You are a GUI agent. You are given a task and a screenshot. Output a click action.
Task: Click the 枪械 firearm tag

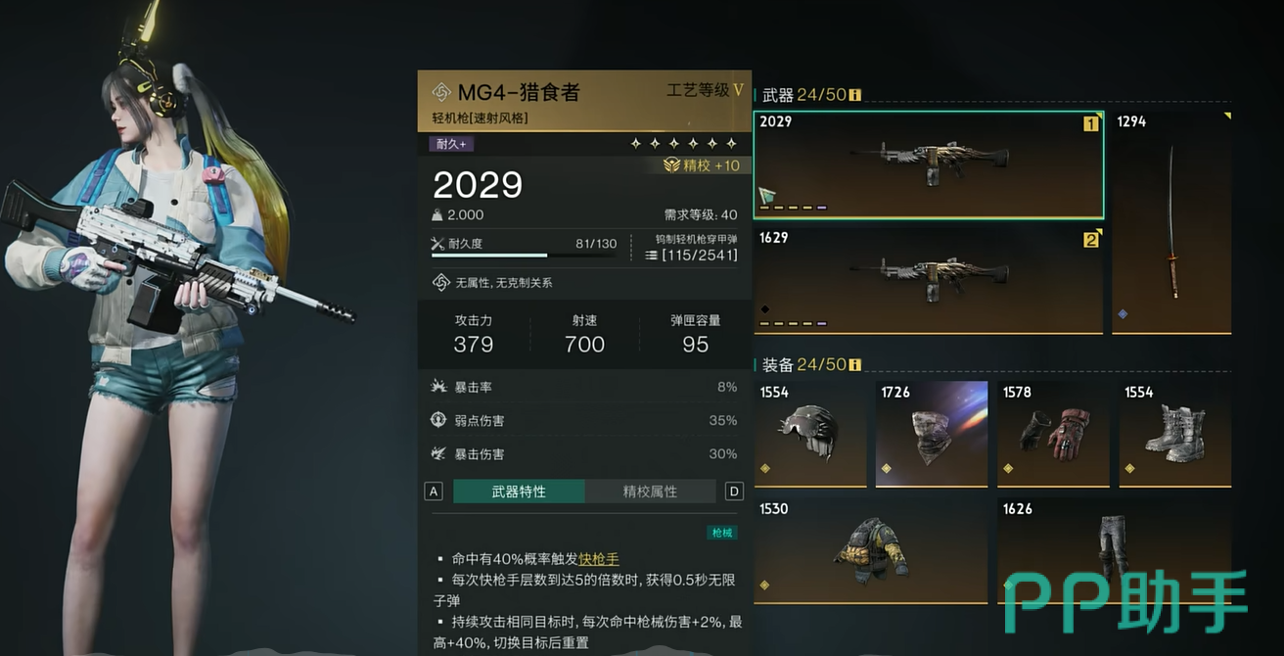click(722, 533)
